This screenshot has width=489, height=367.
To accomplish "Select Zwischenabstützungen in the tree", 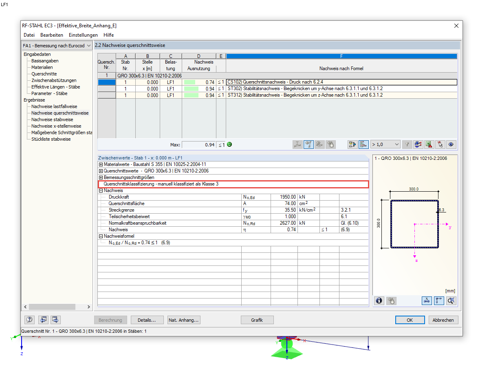I will point(54,80).
